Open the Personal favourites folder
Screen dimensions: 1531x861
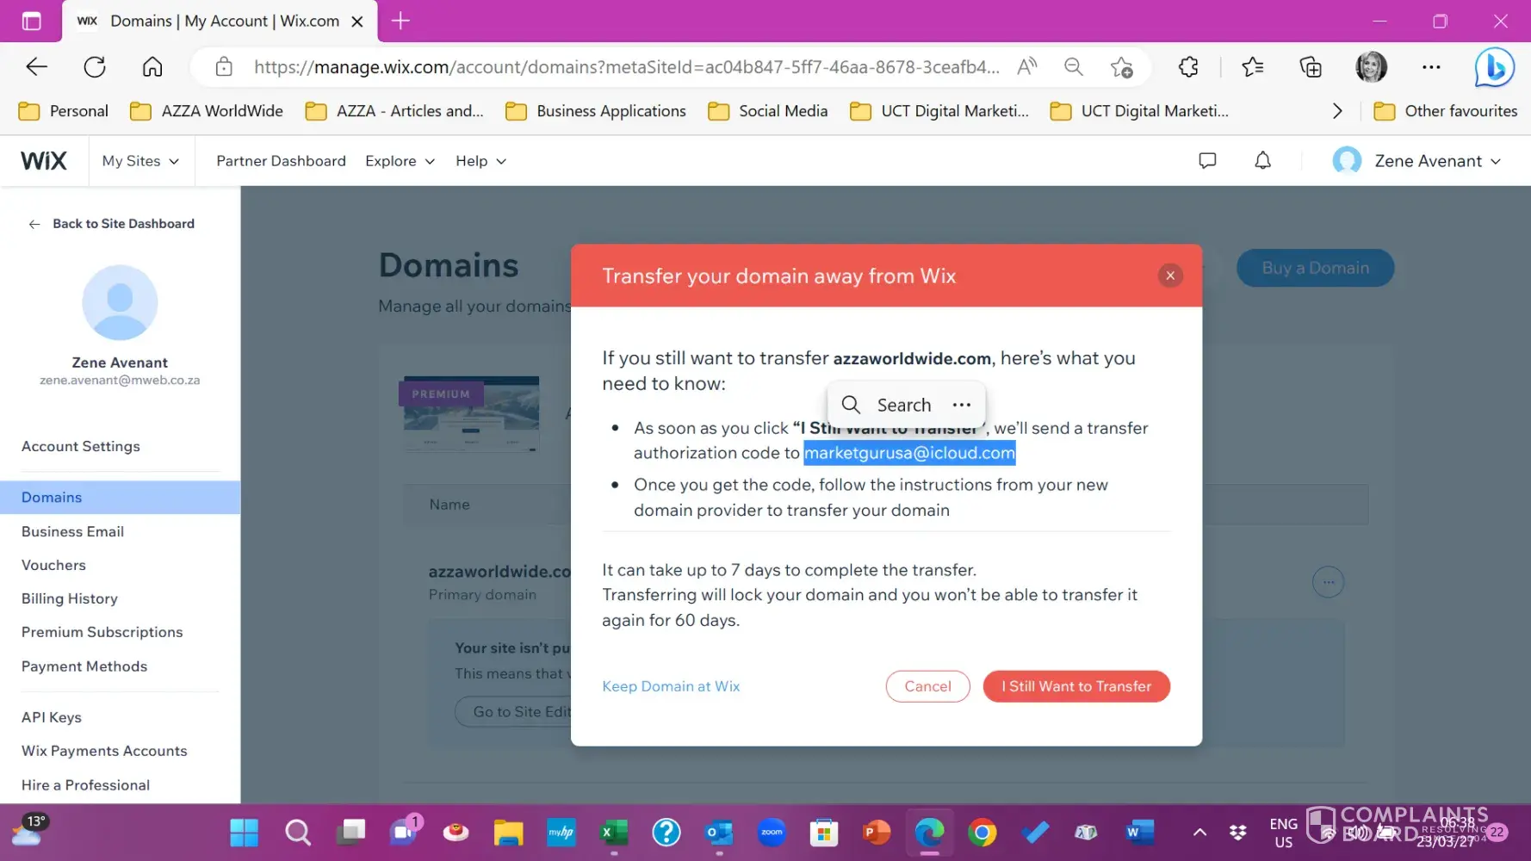coord(64,111)
